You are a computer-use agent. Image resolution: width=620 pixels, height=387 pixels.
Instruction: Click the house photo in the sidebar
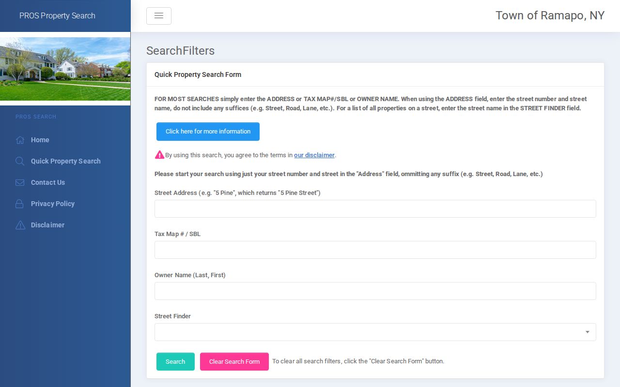click(x=65, y=69)
